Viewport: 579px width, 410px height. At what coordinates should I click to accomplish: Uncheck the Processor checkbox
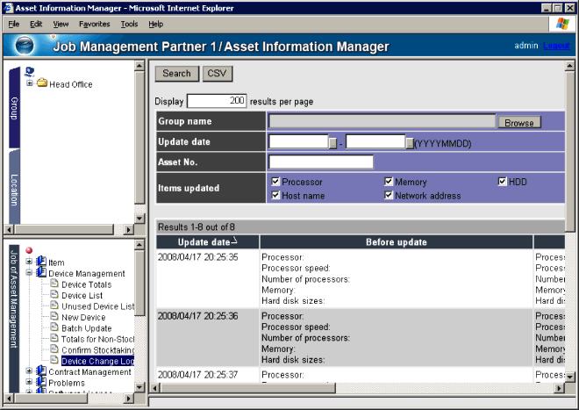(275, 182)
